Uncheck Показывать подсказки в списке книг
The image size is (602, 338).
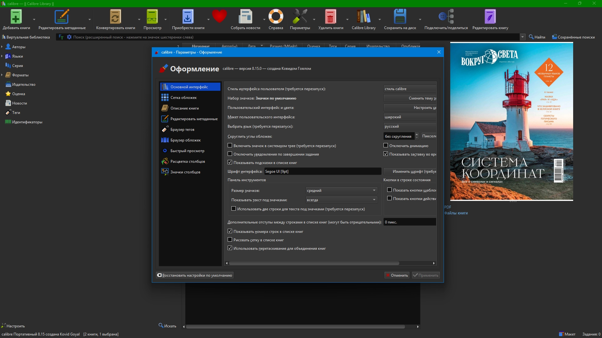pyautogui.click(x=230, y=162)
